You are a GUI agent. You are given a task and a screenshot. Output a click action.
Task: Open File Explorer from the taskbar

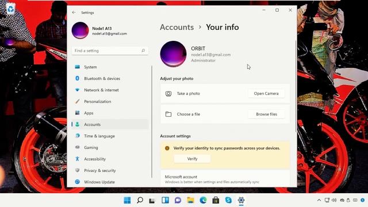click(190, 200)
